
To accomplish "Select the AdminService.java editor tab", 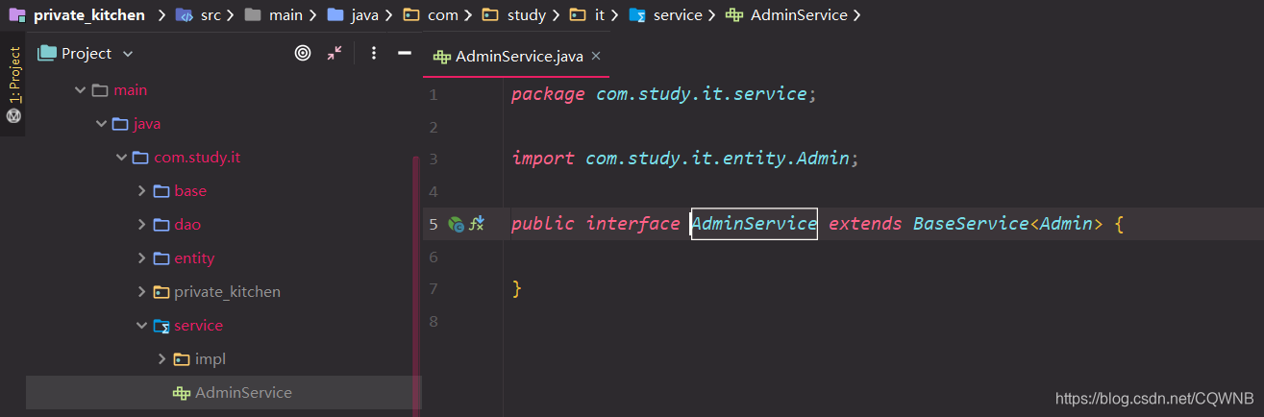I will click(x=517, y=57).
